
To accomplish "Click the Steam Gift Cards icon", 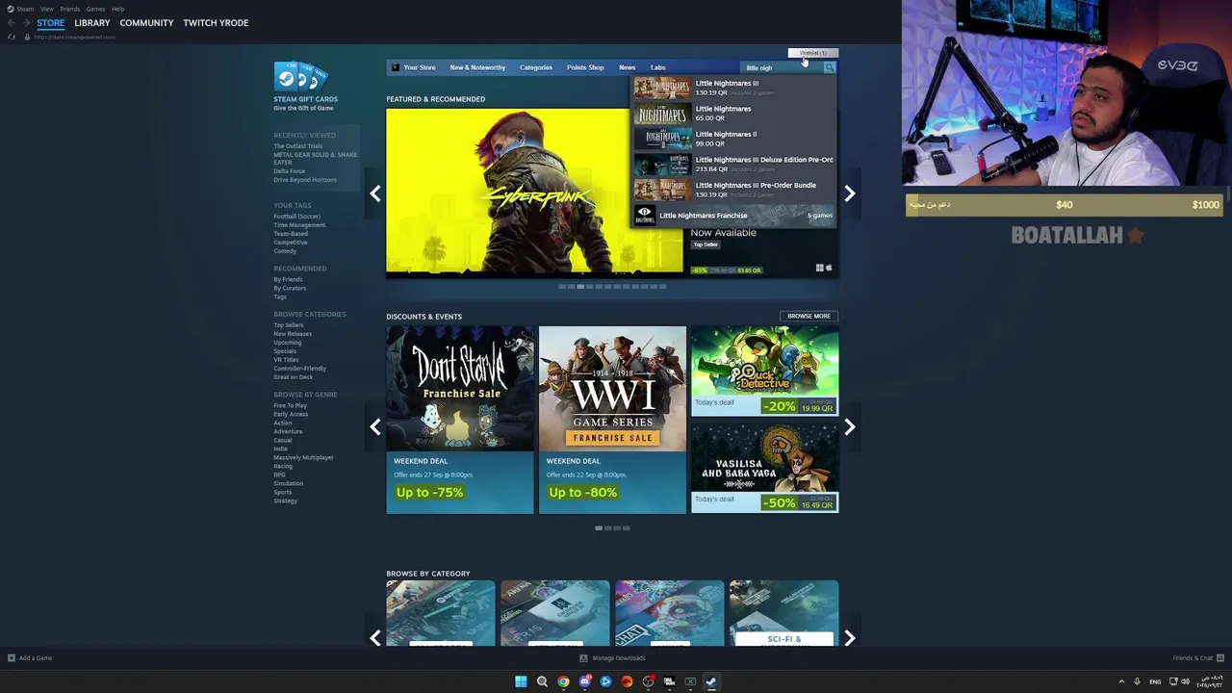I will pos(301,77).
